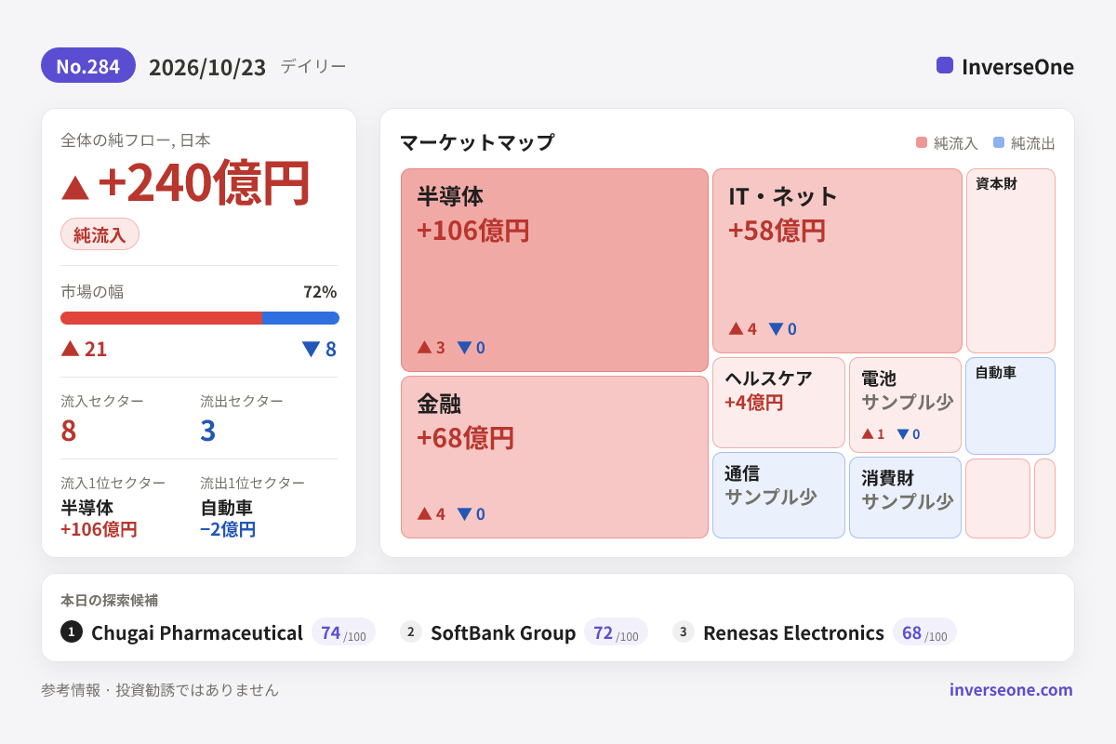Click the blue down triangle beside 8

(311, 350)
